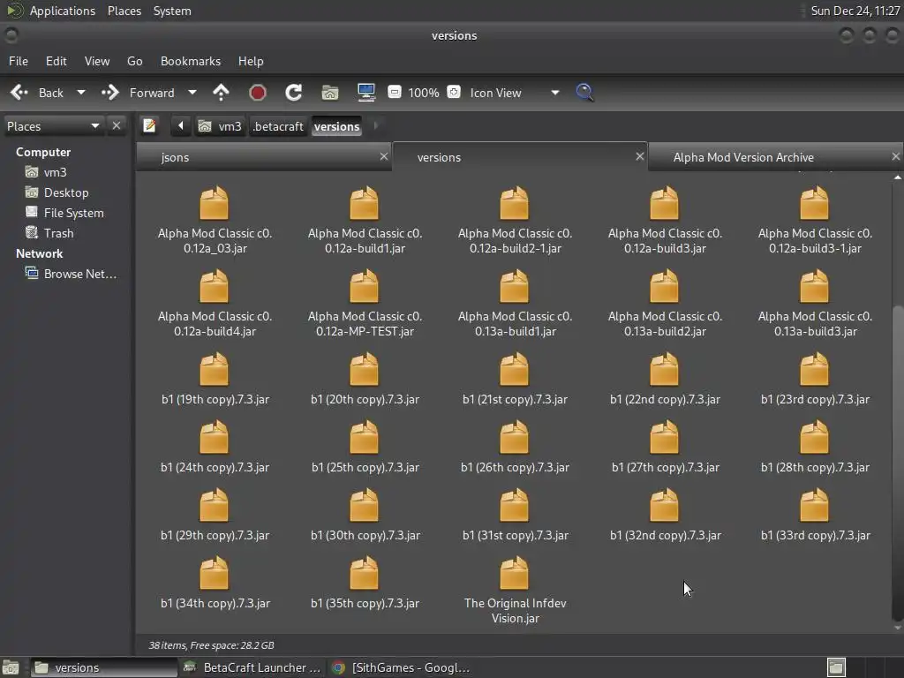Click the vertical scrollbar in file view
904x678 pixels.
898,459
